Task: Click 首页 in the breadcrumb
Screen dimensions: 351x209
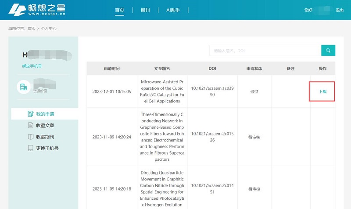Action: click(x=32, y=28)
